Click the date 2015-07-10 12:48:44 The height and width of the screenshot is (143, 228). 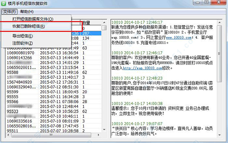point(59,107)
